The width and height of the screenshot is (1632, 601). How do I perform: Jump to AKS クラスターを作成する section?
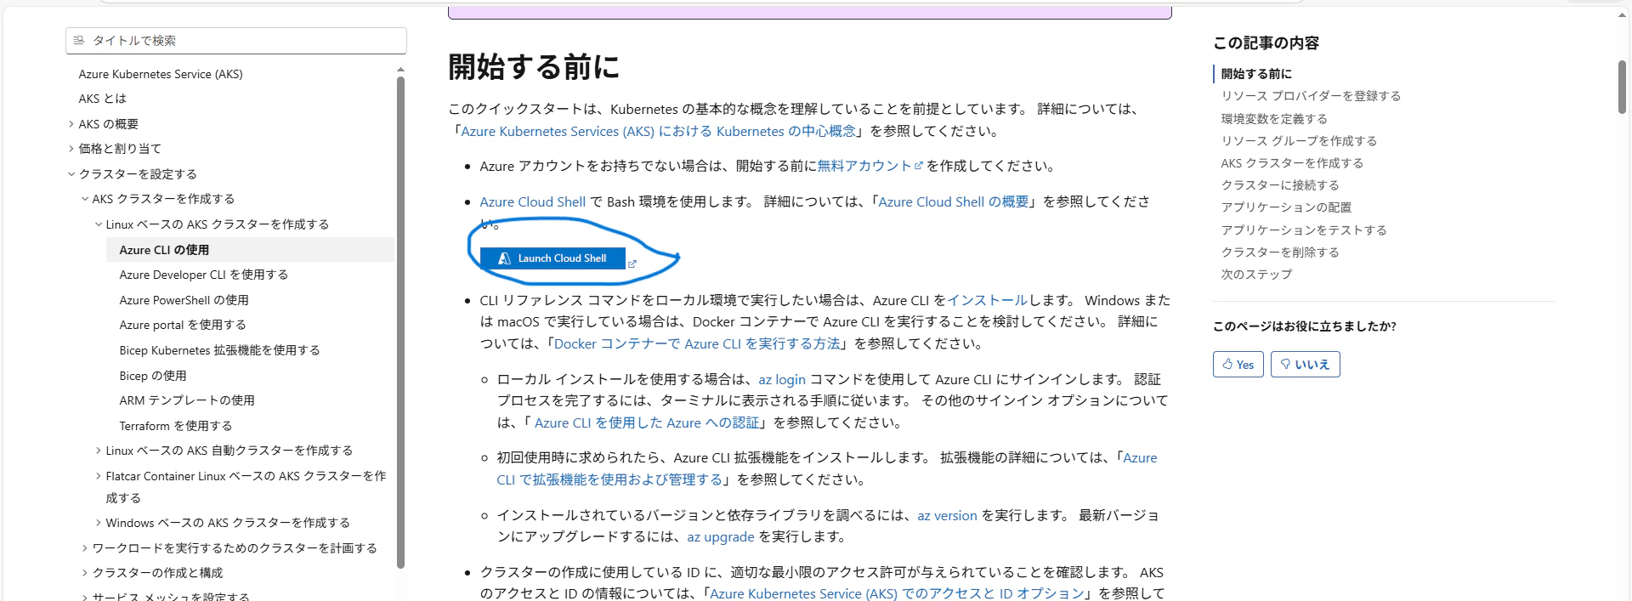(1292, 163)
